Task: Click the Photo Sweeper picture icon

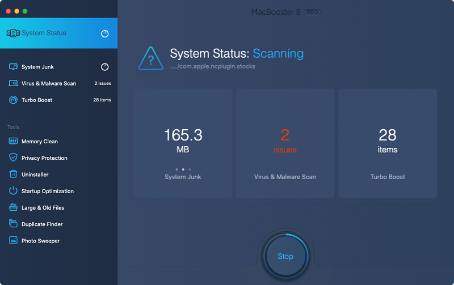Action: (x=13, y=240)
